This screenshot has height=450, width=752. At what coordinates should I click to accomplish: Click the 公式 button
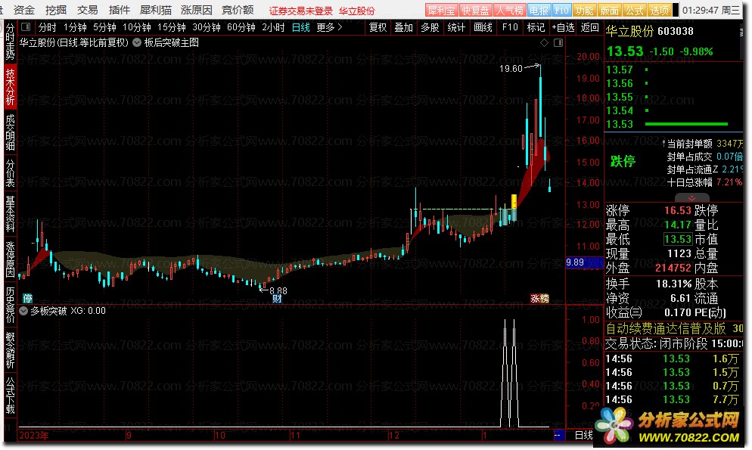(634, 10)
